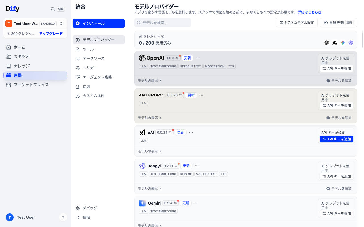This screenshot has height=227, width=364.
Task: Open the ホーム sidebar item
Action: tap(35, 47)
